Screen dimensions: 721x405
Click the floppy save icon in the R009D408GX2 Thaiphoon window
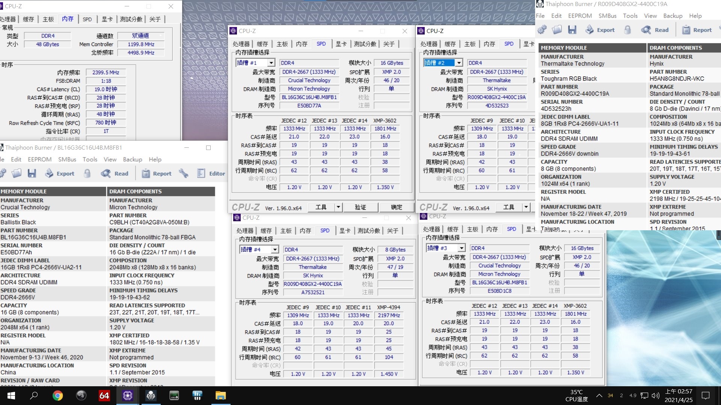tap(572, 30)
